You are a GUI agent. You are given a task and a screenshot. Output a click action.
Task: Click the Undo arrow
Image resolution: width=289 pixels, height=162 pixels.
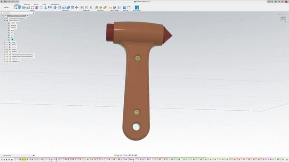click(13, 2)
